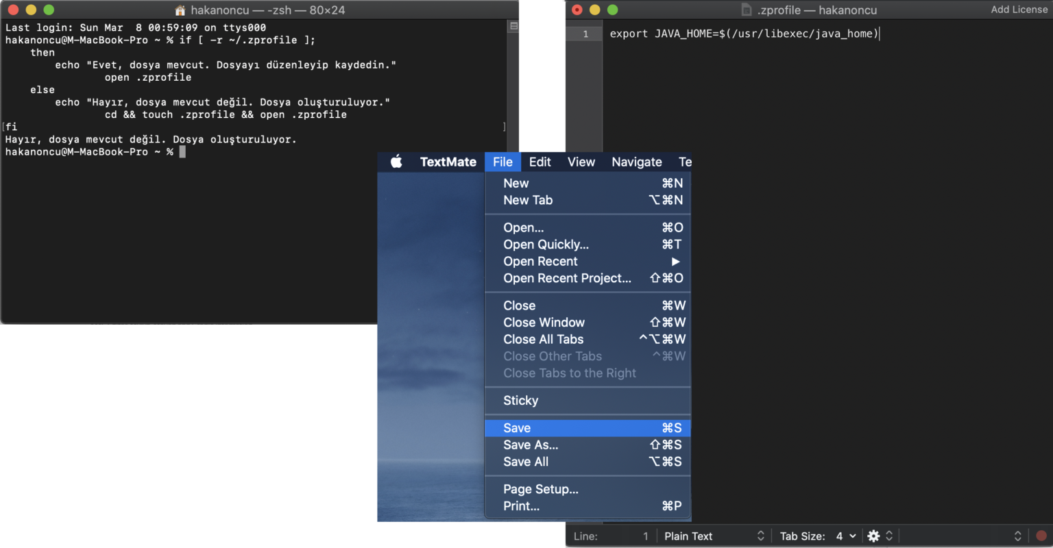Toggle Sticky in File menu
The height and width of the screenshot is (548, 1053).
click(x=588, y=401)
